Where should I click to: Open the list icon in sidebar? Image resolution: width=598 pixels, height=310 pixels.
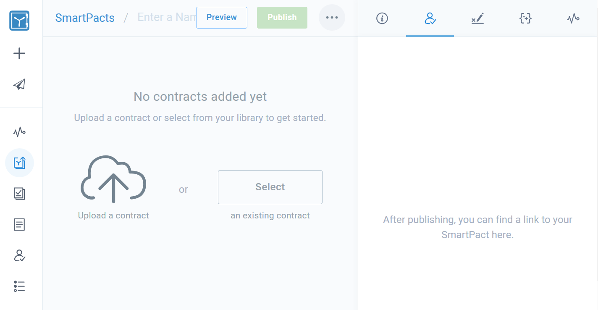click(x=19, y=286)
